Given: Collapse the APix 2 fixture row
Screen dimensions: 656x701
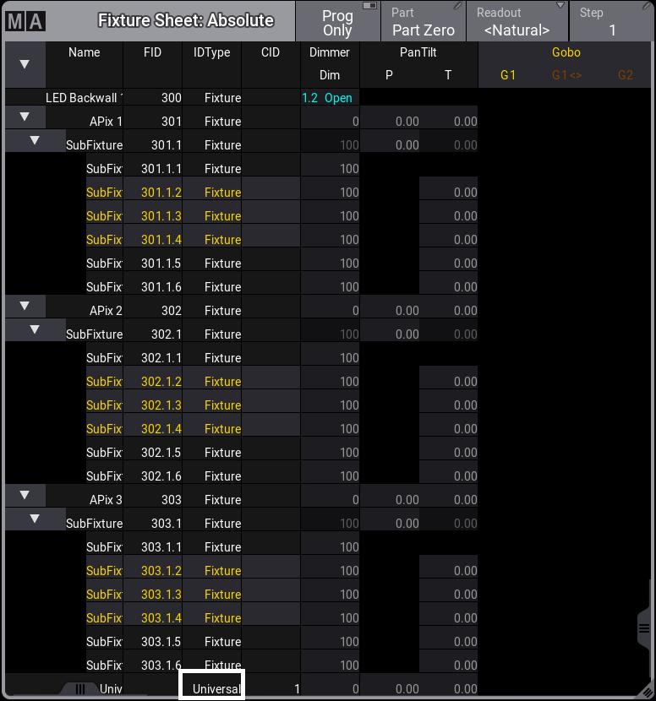Looking at the screenshot, I should point(25,306).
